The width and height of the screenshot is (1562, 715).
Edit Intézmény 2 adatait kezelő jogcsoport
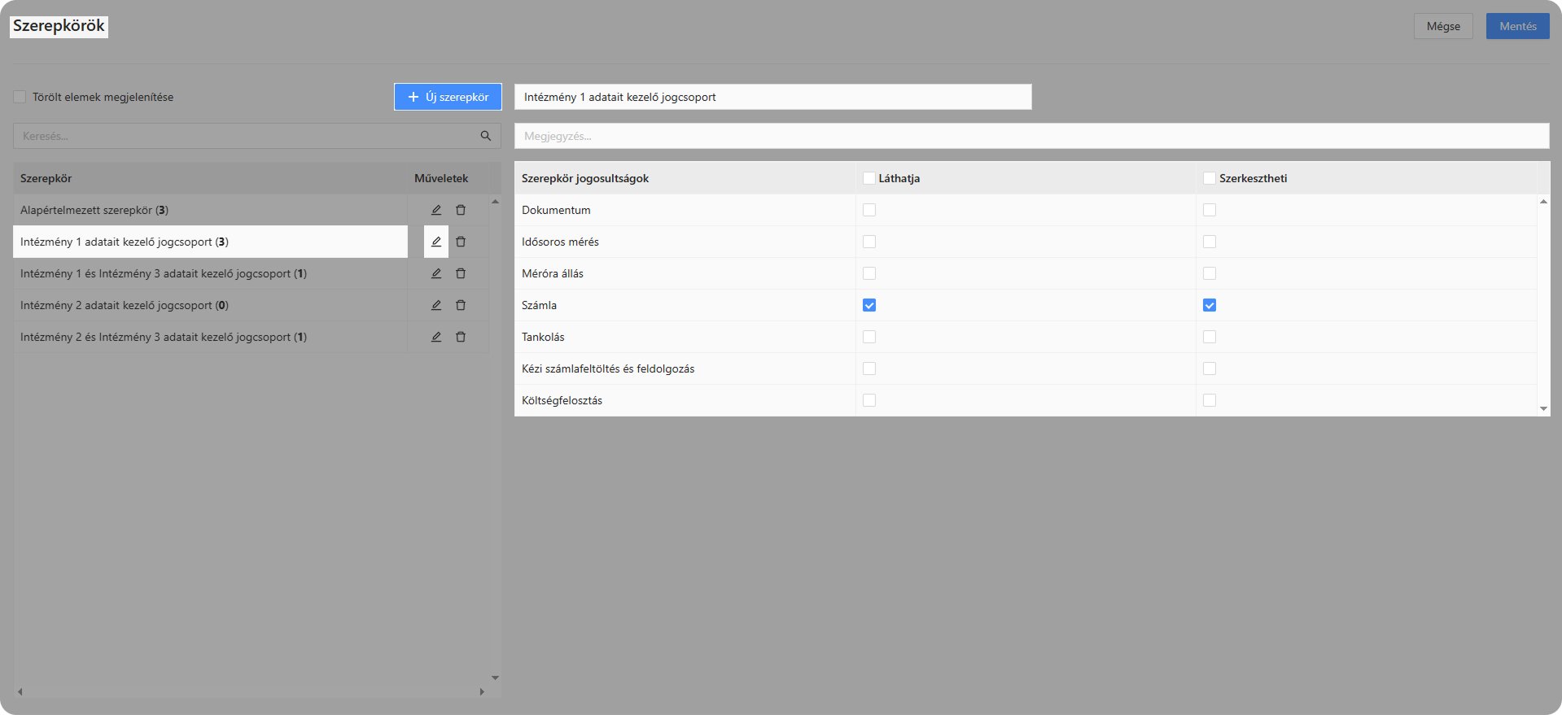click(436, 305)
